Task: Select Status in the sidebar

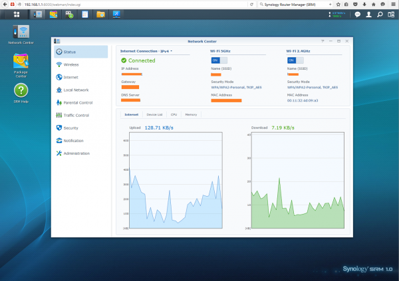Action: coord(81,52)
